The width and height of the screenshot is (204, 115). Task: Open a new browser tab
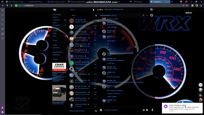172,2
